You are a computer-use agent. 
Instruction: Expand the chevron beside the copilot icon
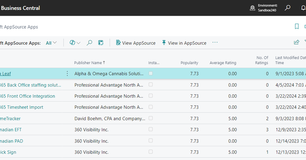coord(78,43)
